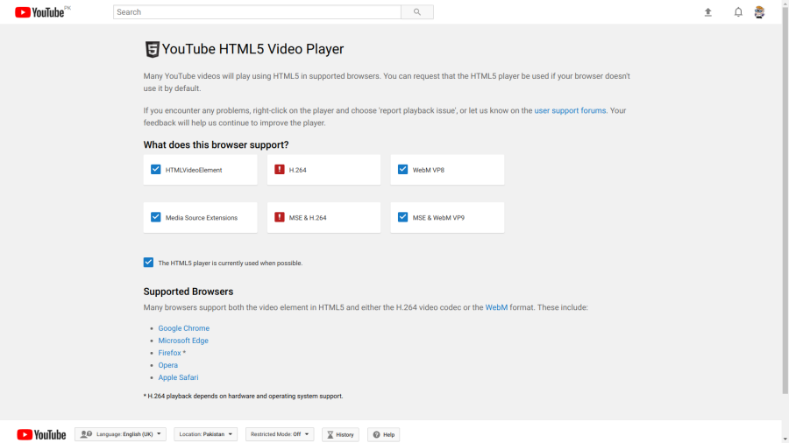Image resolution: width=789 pixels, height=443 pixels.
Task: Click the person icon on Language button
Action: pos(86,434)
